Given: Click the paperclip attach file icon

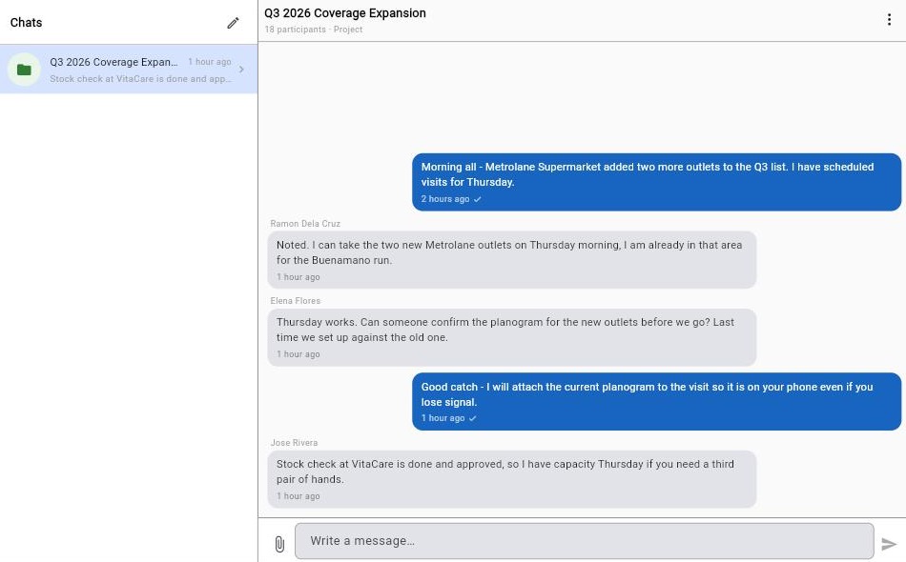Looking at the screenshot, I should [279, 544].
